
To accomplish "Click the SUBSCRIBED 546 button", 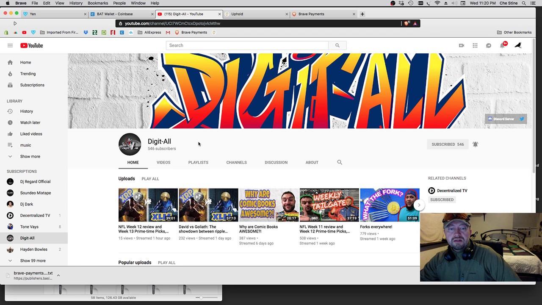I will (448, 144).
